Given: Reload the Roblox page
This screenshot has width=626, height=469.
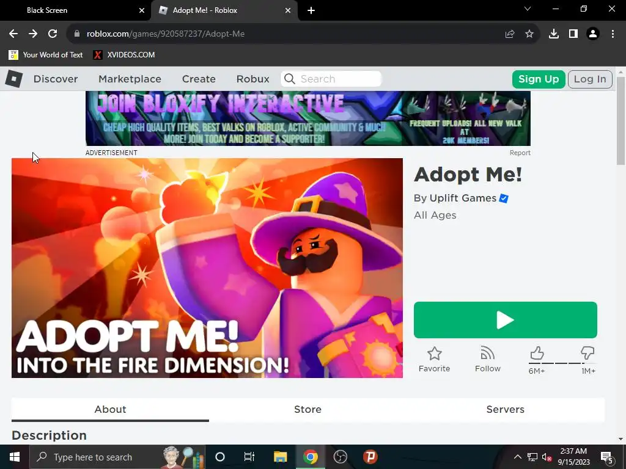Looking at the screenshot, I should 53,34.
